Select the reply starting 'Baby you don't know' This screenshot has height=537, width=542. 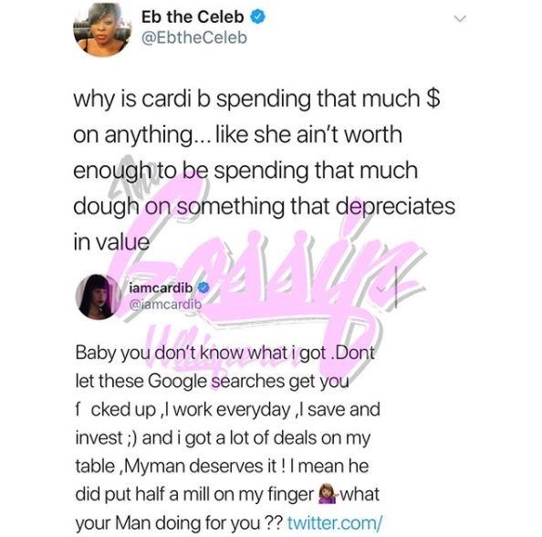coord(228,437)
